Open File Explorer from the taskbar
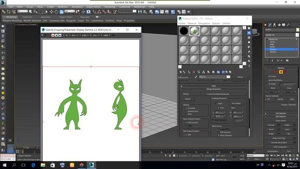Viewport: 300px width, 169px height. 43,165
